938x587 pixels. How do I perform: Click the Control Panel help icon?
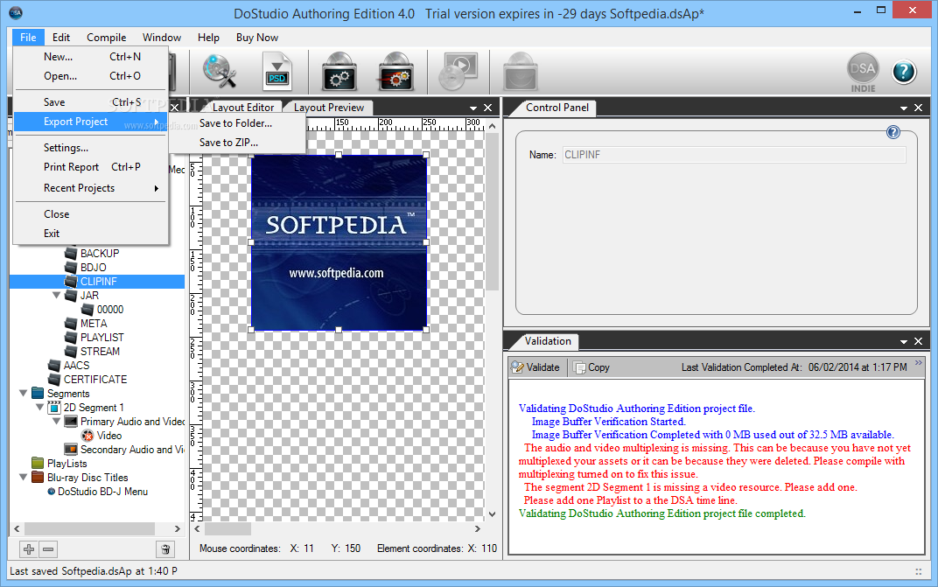coord(892,132)
